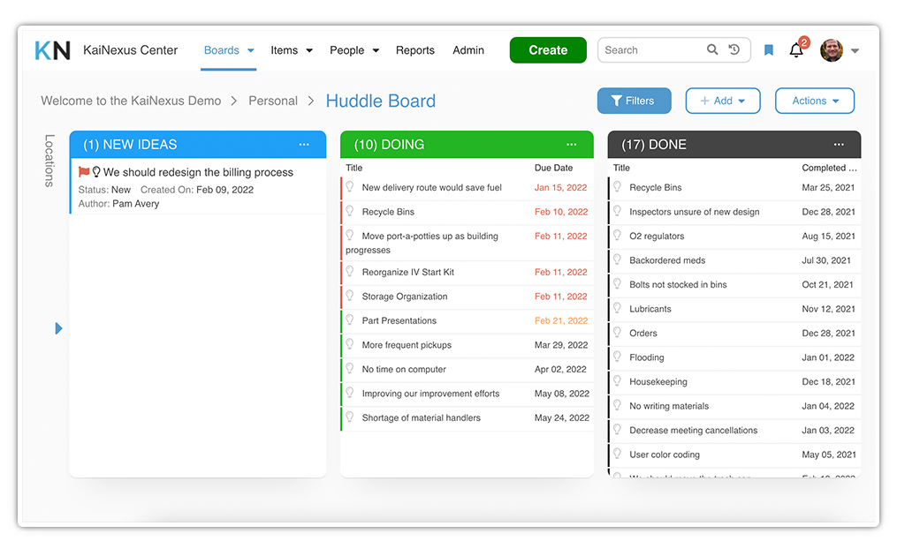Expand the Locations sidebar panel
The image size is (897, 556).
tap(58, 328)
